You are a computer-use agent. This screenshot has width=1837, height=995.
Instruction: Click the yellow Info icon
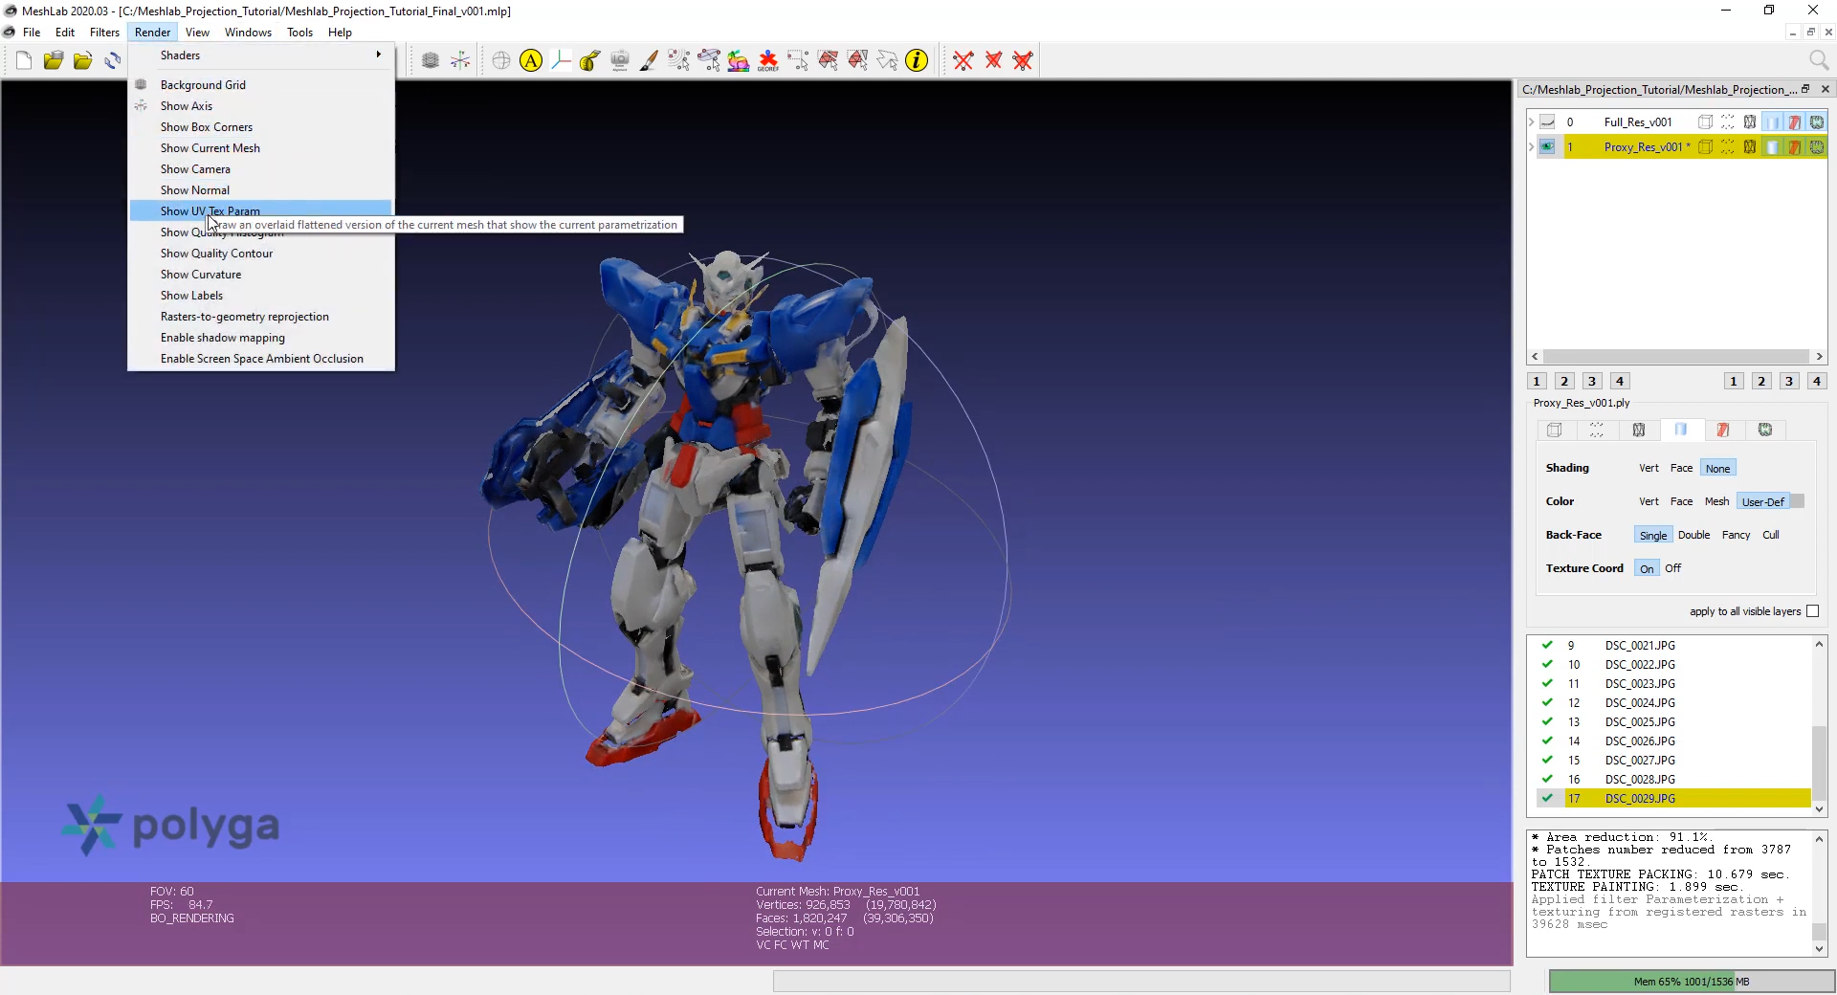(917, 61)
